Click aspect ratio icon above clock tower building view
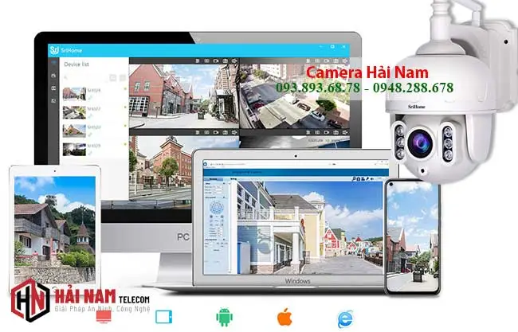The height and width of the screenshot is (332, 518). (x=207, y=132)
